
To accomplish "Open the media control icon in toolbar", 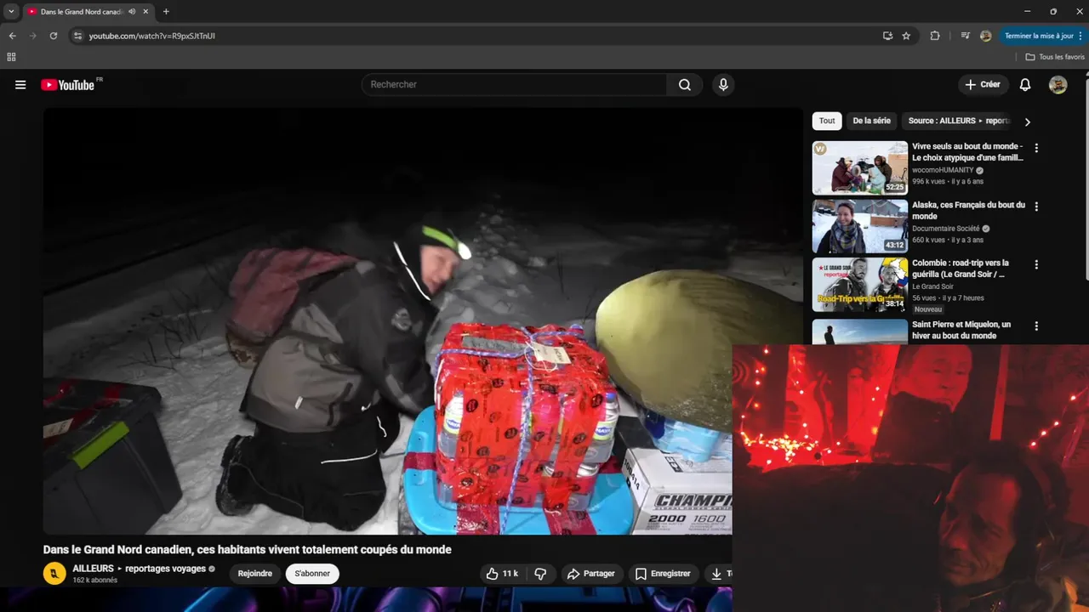I will pos(965,36).
